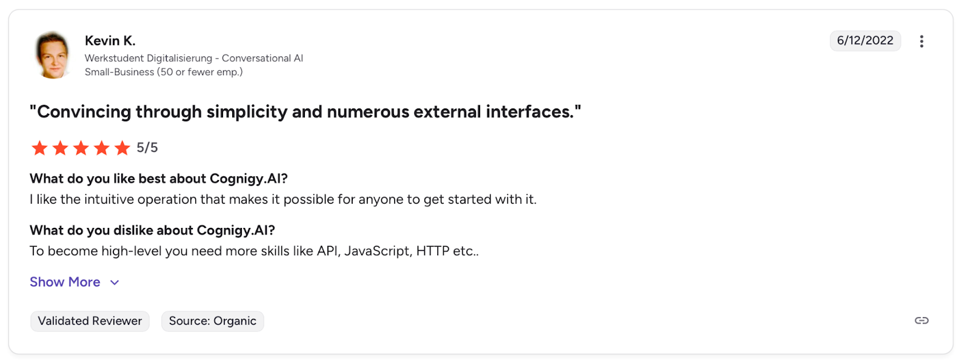Select the "dislike about Cognigy.AI" heading
The height and width of the screenshot is (360, 970).
(152, 230)
